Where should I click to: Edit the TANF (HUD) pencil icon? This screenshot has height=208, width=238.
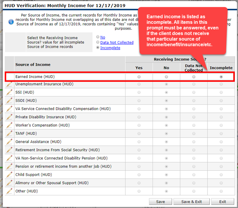click(x=9, y=133)
